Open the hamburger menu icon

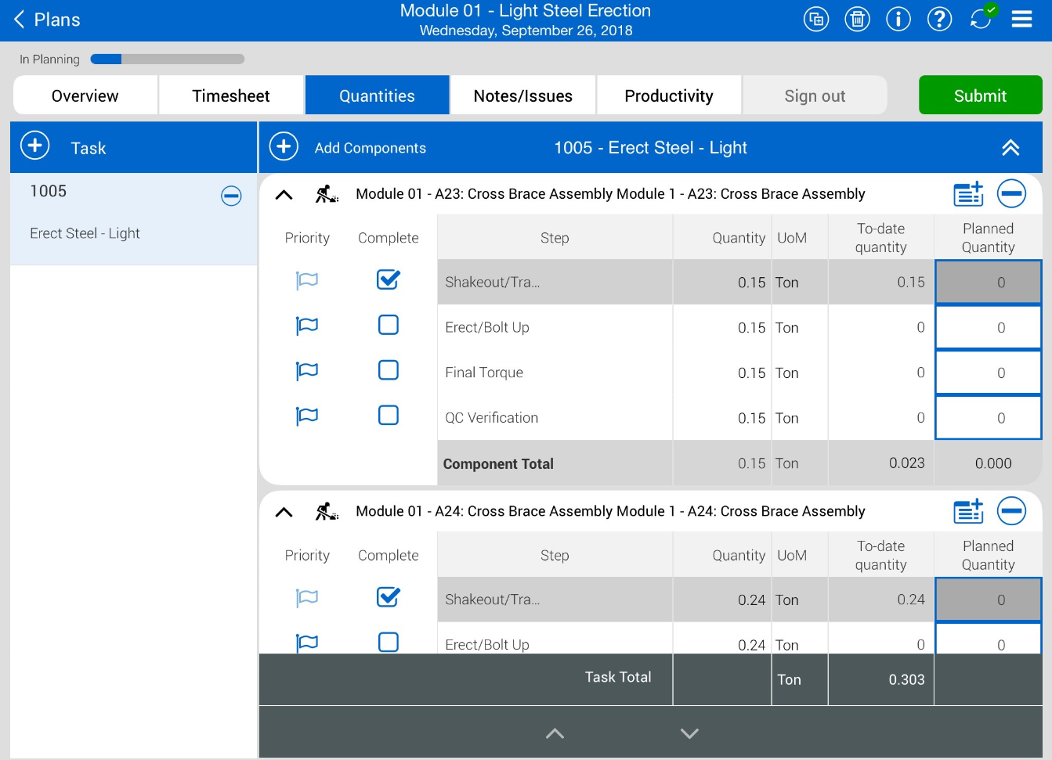point(1021,19)
